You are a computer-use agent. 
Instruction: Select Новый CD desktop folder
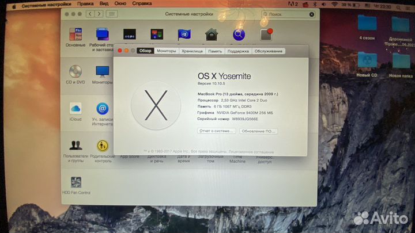point(367,64)
